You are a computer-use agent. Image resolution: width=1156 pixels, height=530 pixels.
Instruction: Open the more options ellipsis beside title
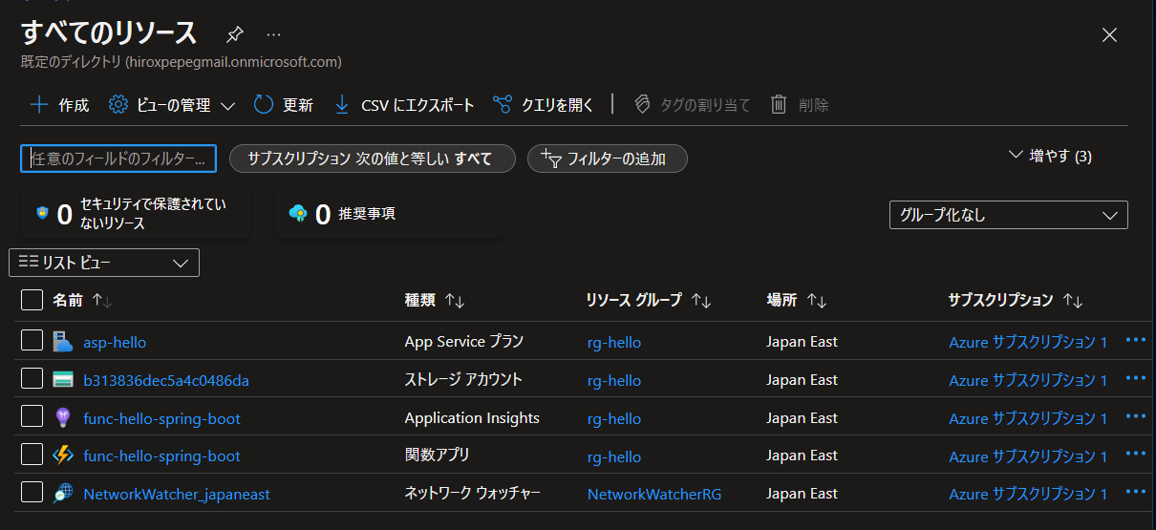tap(274, 34)
